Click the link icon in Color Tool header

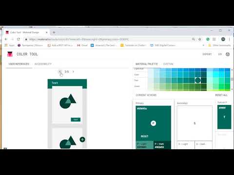[x=220, y=54]
